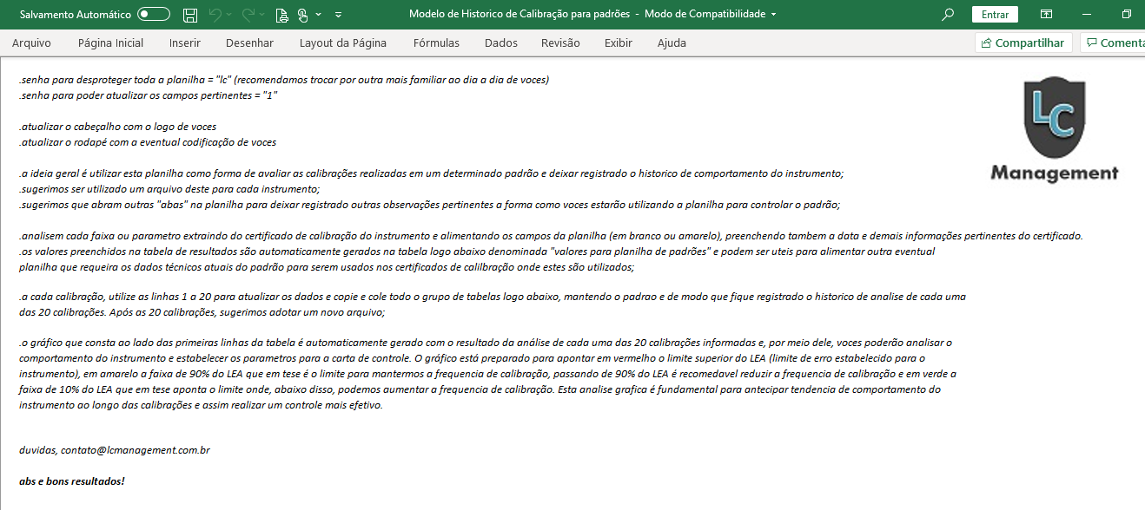The image size is (1145, 510).
Task: Open the Desenhar ribbon tab
Action: click(x=249, y=42)
